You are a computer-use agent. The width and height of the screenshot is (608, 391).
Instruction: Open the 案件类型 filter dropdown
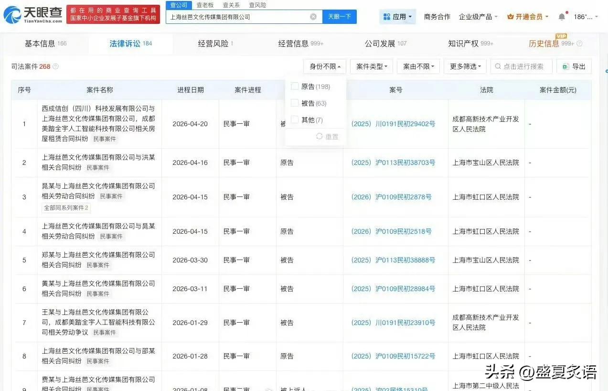(372, 66)
